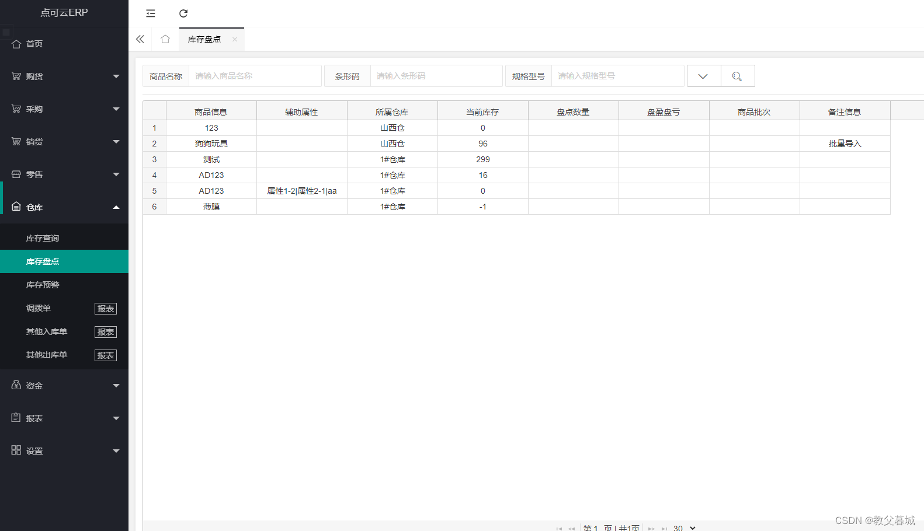
Task: Open the home tab icon
Action: [165, 39]
